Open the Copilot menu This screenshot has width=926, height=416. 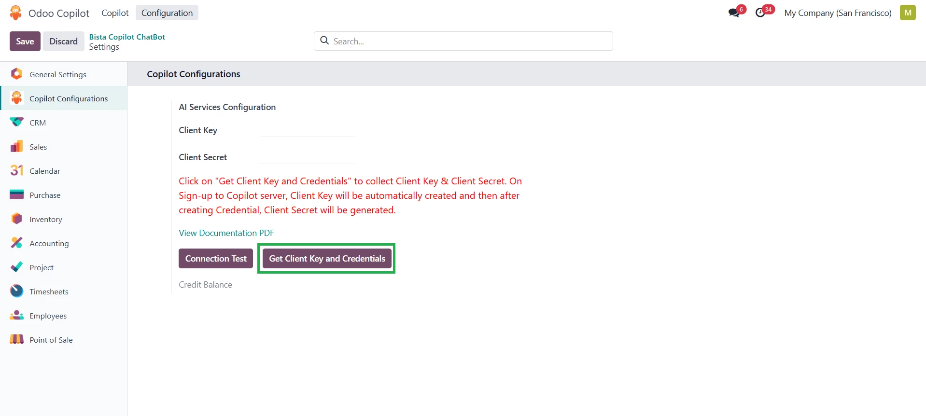pyautogui.click(x=115, y=13)
